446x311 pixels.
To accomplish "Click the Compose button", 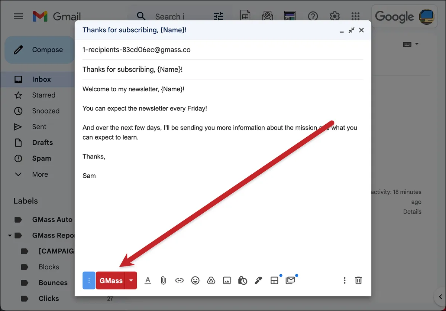I will (x=39, y=50).
